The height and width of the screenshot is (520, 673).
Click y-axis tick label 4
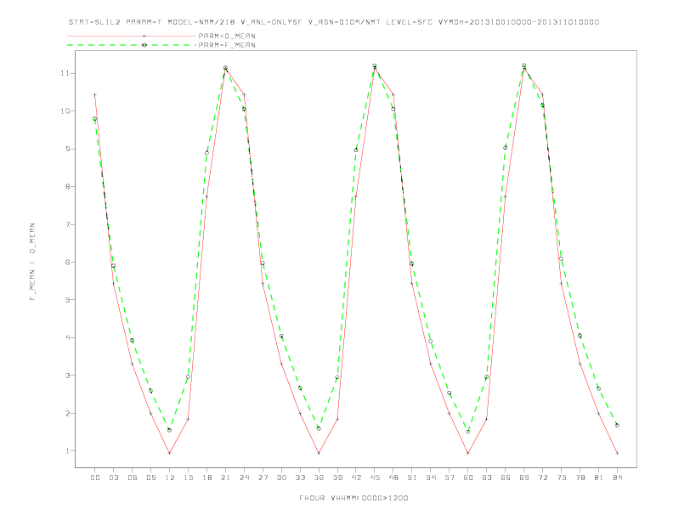click(x=67, y=337)
